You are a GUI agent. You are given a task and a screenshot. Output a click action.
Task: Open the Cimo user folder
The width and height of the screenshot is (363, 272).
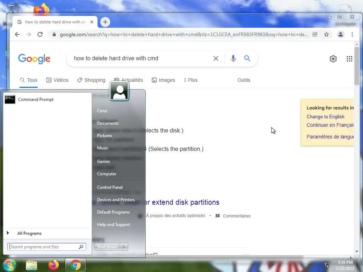click(102, 111)
